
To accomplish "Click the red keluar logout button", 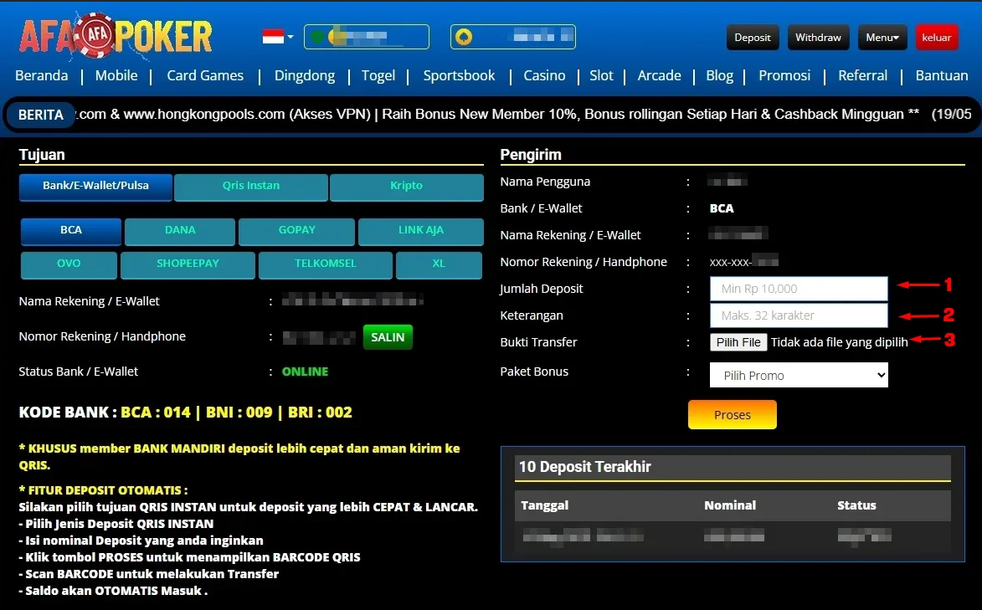I will pyautogui.click(x=937, y=38).
